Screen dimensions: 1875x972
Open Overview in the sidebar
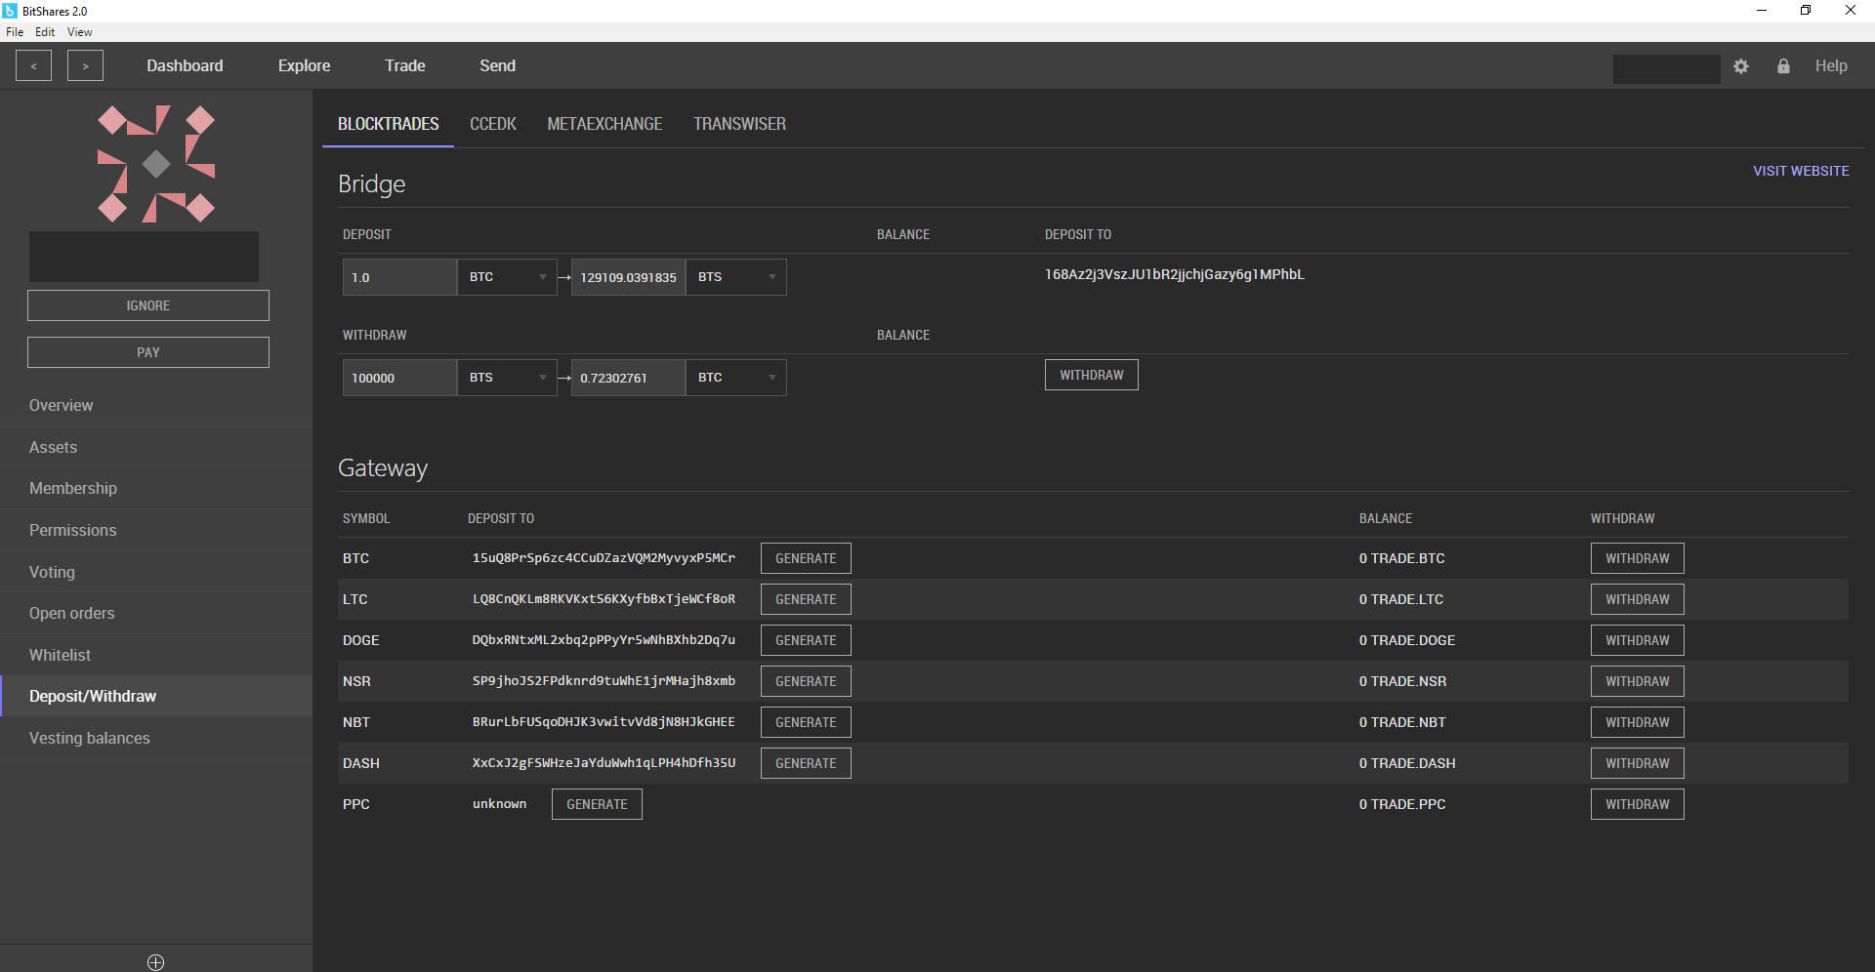156,405
